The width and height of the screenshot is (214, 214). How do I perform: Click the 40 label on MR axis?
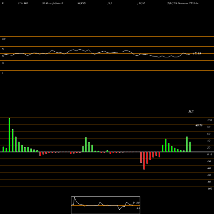209,141
